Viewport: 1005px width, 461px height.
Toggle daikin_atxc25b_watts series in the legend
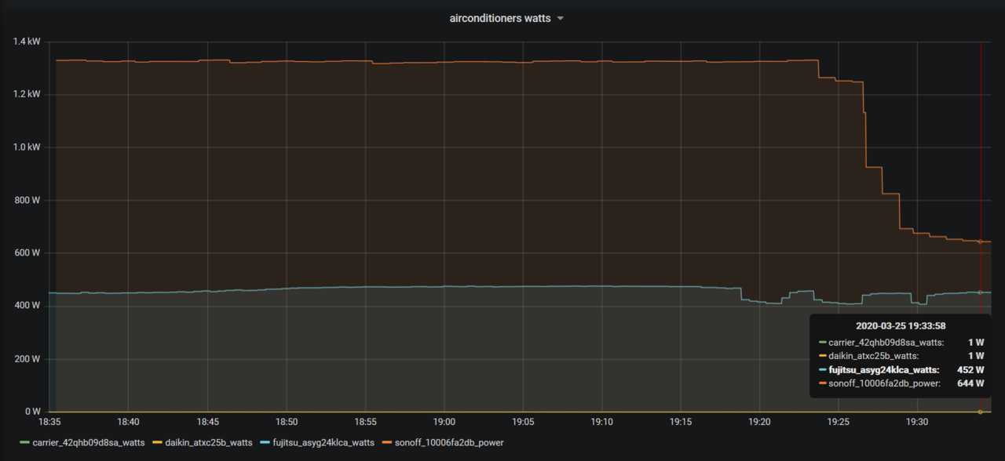209,443
